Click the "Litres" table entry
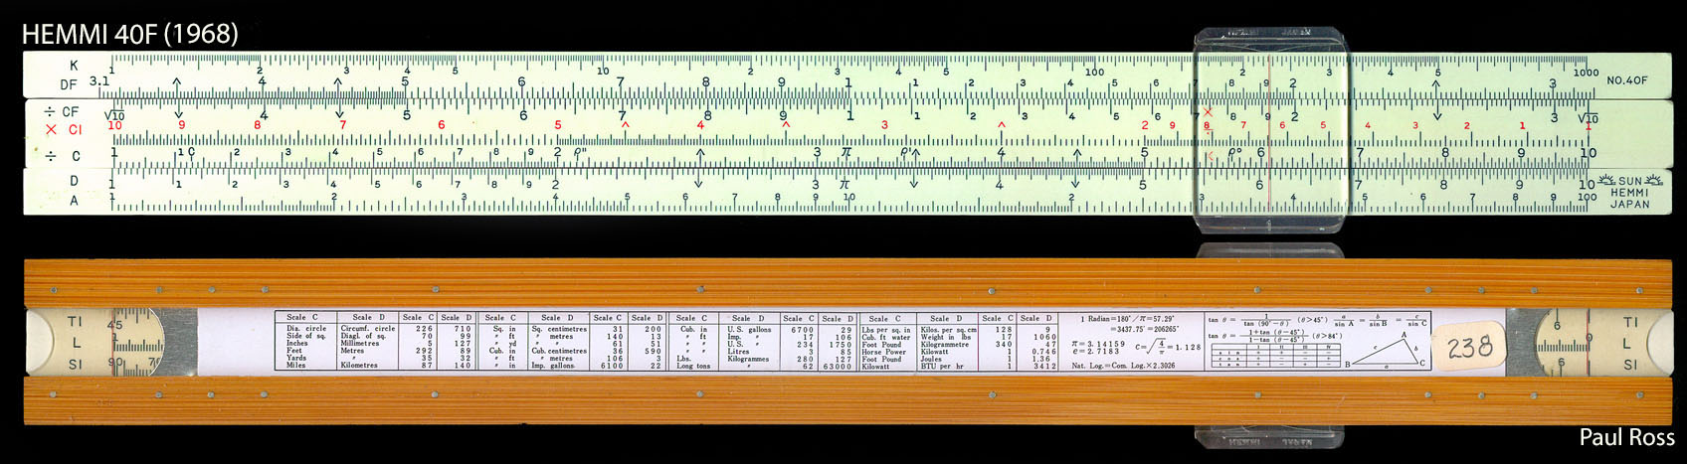 738,351
